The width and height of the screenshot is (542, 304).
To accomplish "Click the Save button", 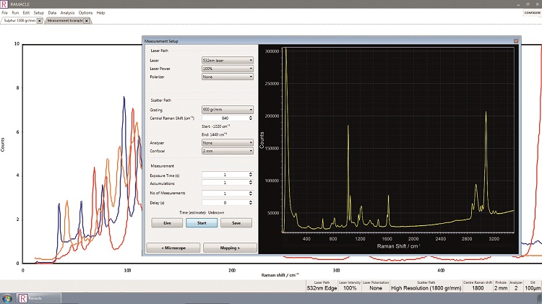I will tap(236, 223).
